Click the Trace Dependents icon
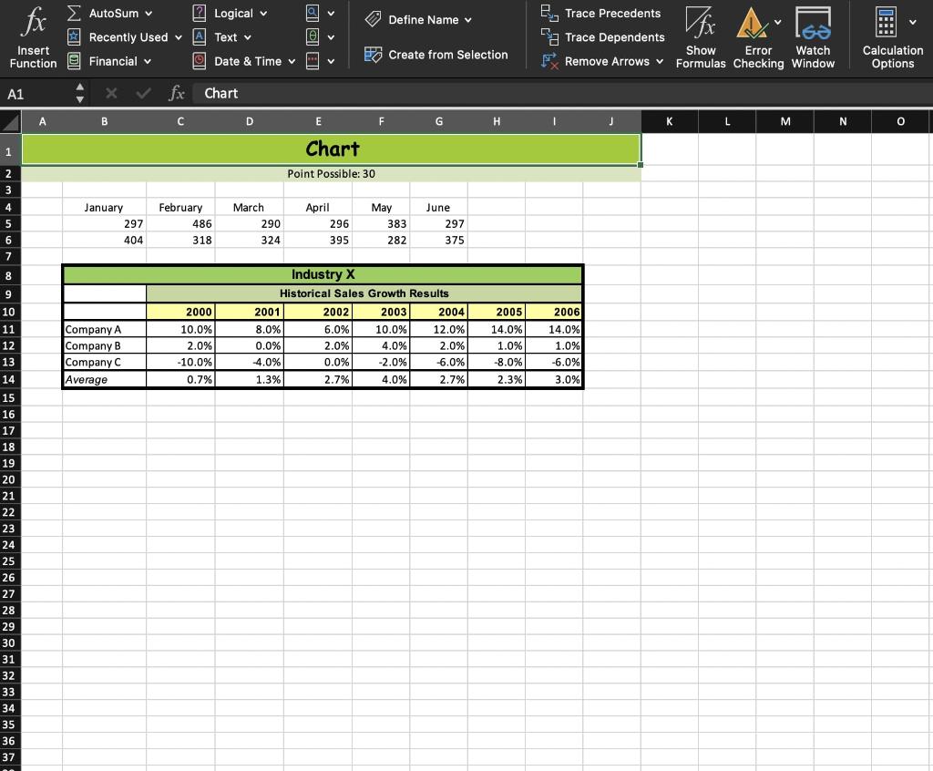933x771 pixels. (549, 37)
